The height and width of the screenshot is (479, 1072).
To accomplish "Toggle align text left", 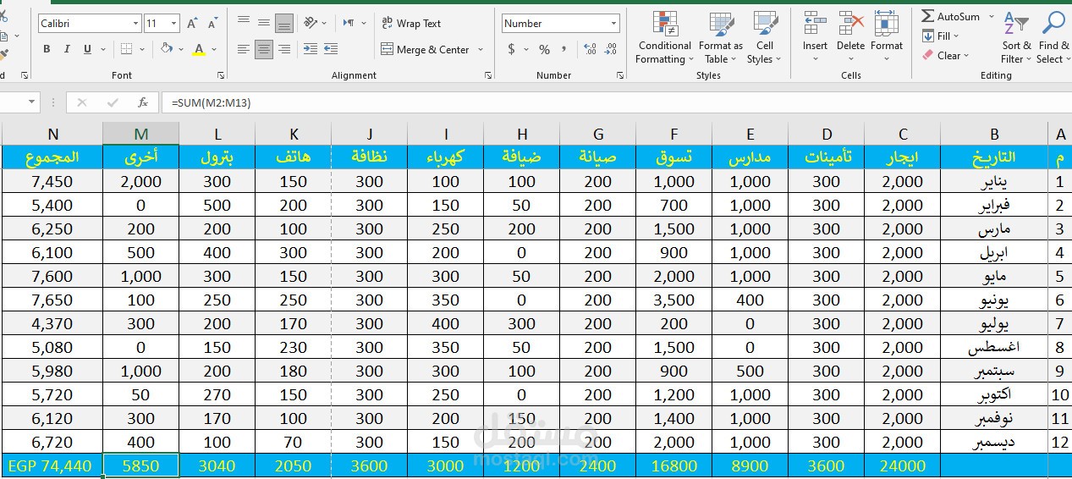I will [x=244, y=50].
